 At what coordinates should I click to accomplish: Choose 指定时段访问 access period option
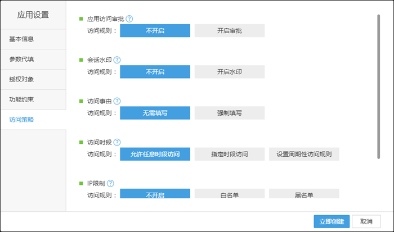[230, 154]
